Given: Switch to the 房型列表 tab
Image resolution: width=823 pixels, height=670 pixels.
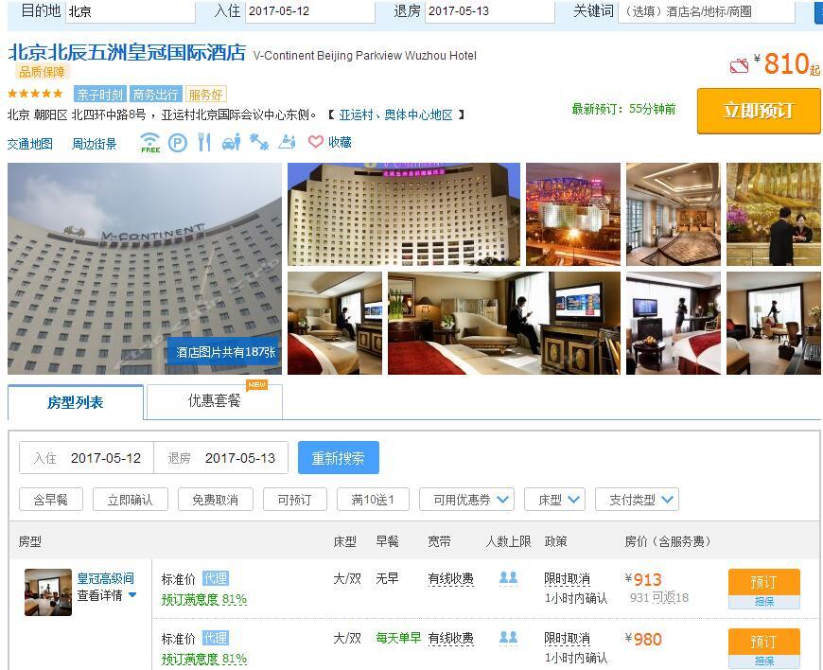Looking at the screenshot, I should [x=76, y=402].
